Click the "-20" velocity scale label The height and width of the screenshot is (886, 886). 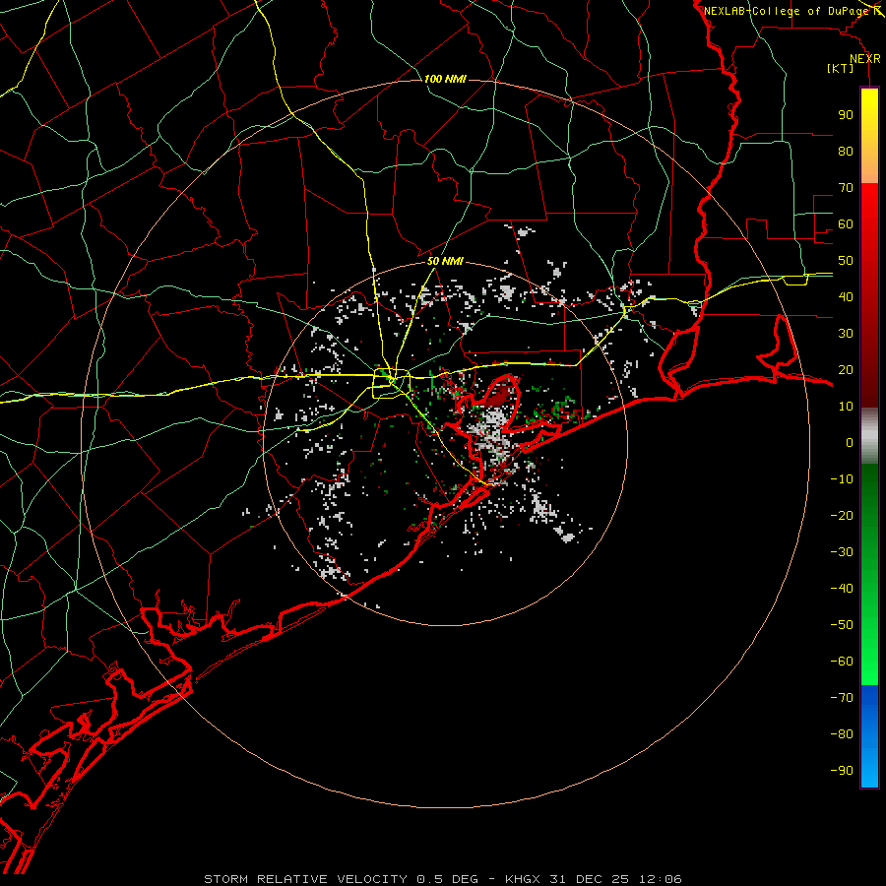click(x=842, y=515)
